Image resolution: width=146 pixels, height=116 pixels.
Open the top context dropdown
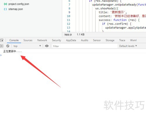click(x=27, y=46)
